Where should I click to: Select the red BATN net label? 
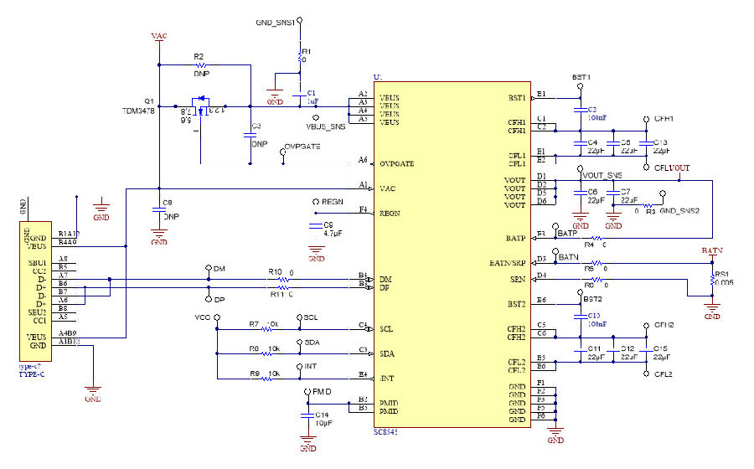pos(712,251)
